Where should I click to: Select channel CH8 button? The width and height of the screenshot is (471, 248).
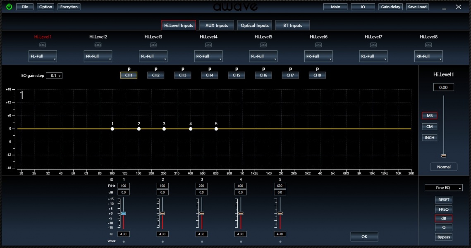click(317, 75)
